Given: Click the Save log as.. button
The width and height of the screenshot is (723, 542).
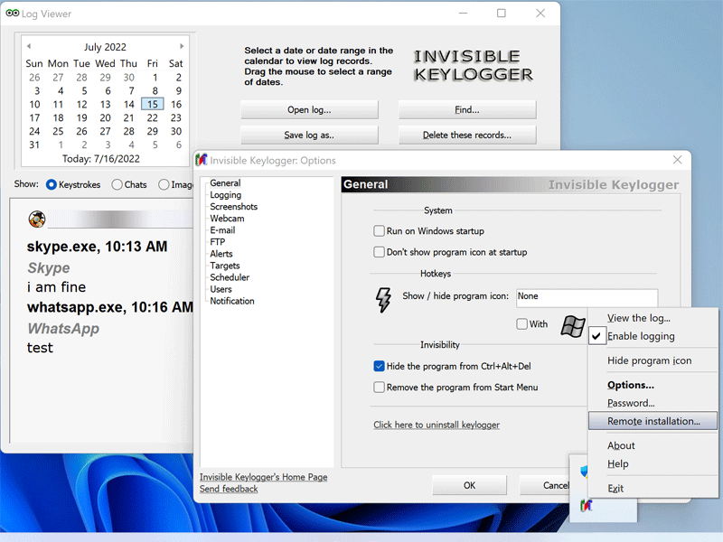Looking at the screenshot, I should (x=309, y=135).
